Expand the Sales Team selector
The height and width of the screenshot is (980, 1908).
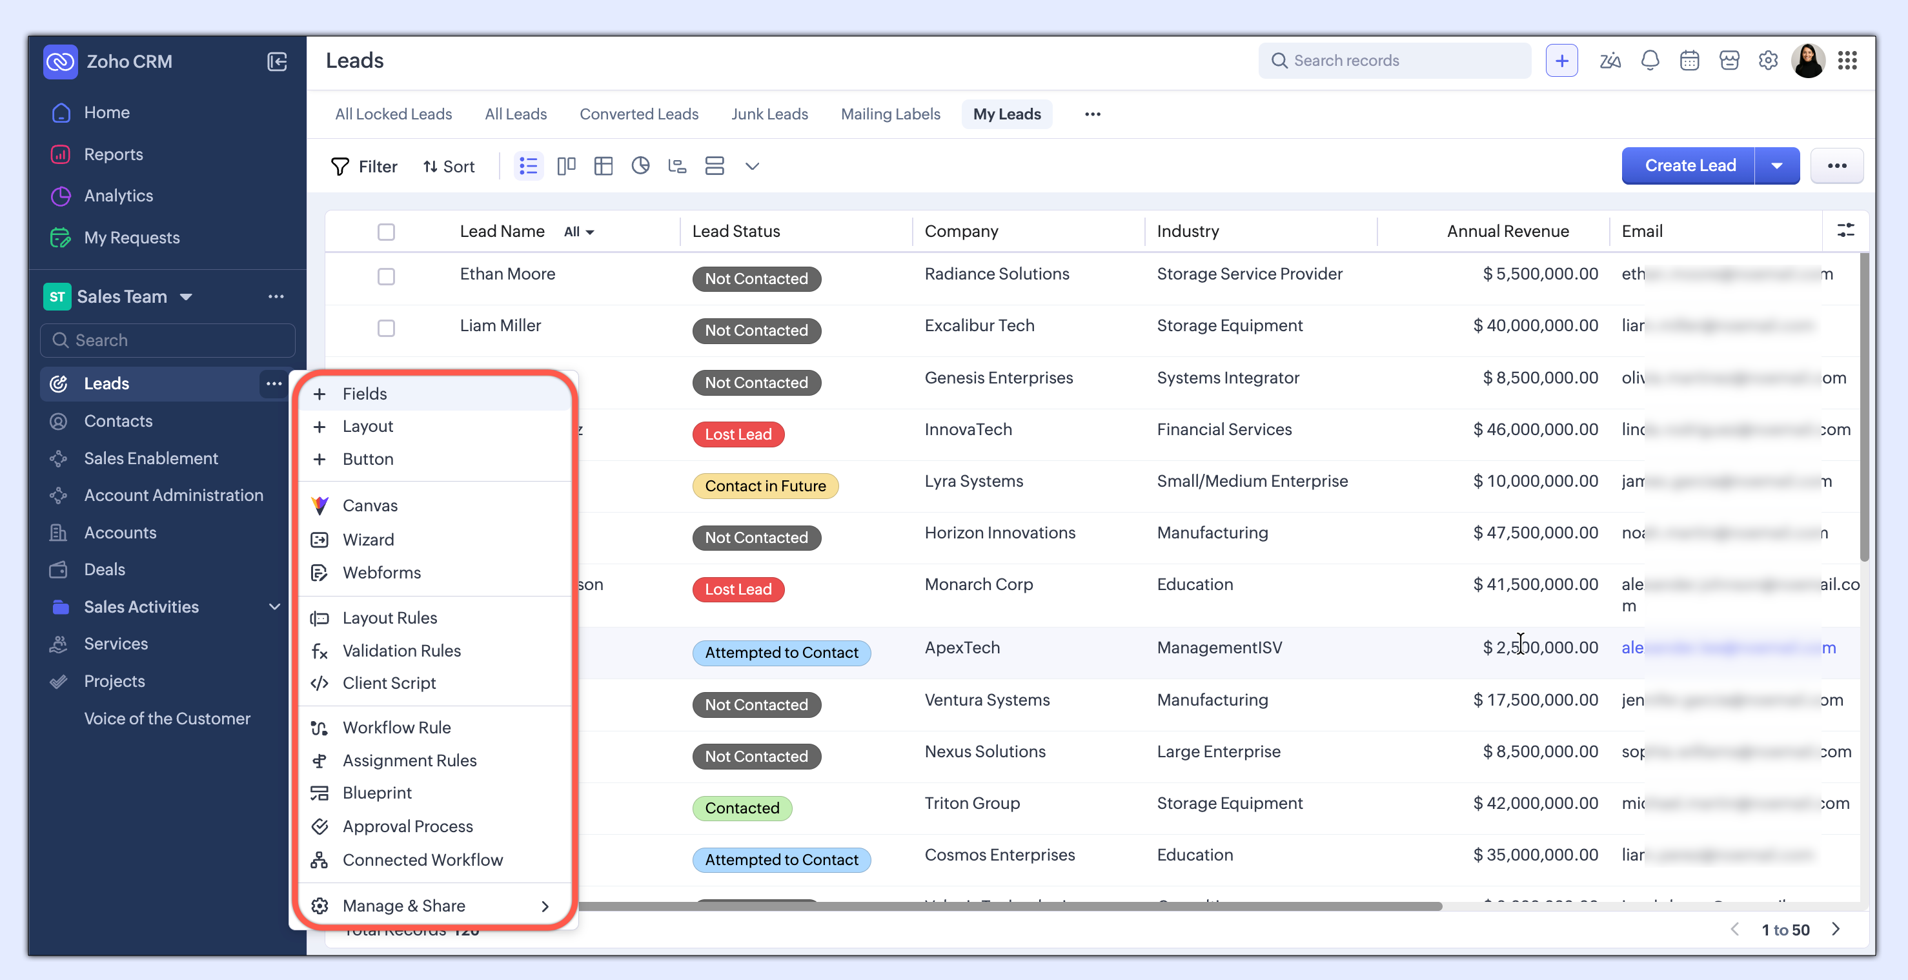tap(186, 297)
